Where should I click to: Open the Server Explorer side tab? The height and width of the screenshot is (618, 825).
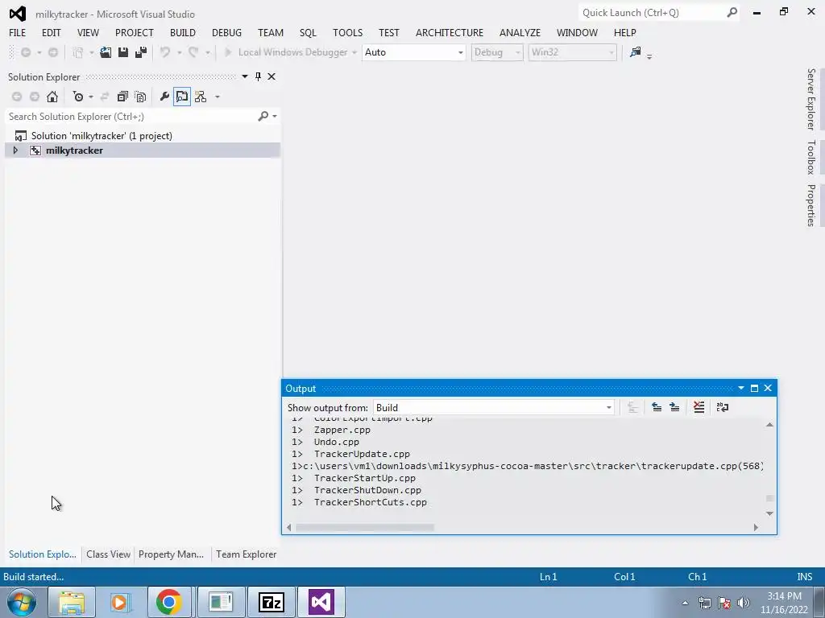(x=811, y=99)
